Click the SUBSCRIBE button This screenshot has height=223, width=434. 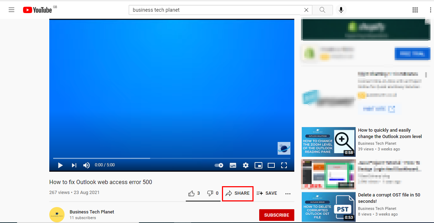pos(277,215)
